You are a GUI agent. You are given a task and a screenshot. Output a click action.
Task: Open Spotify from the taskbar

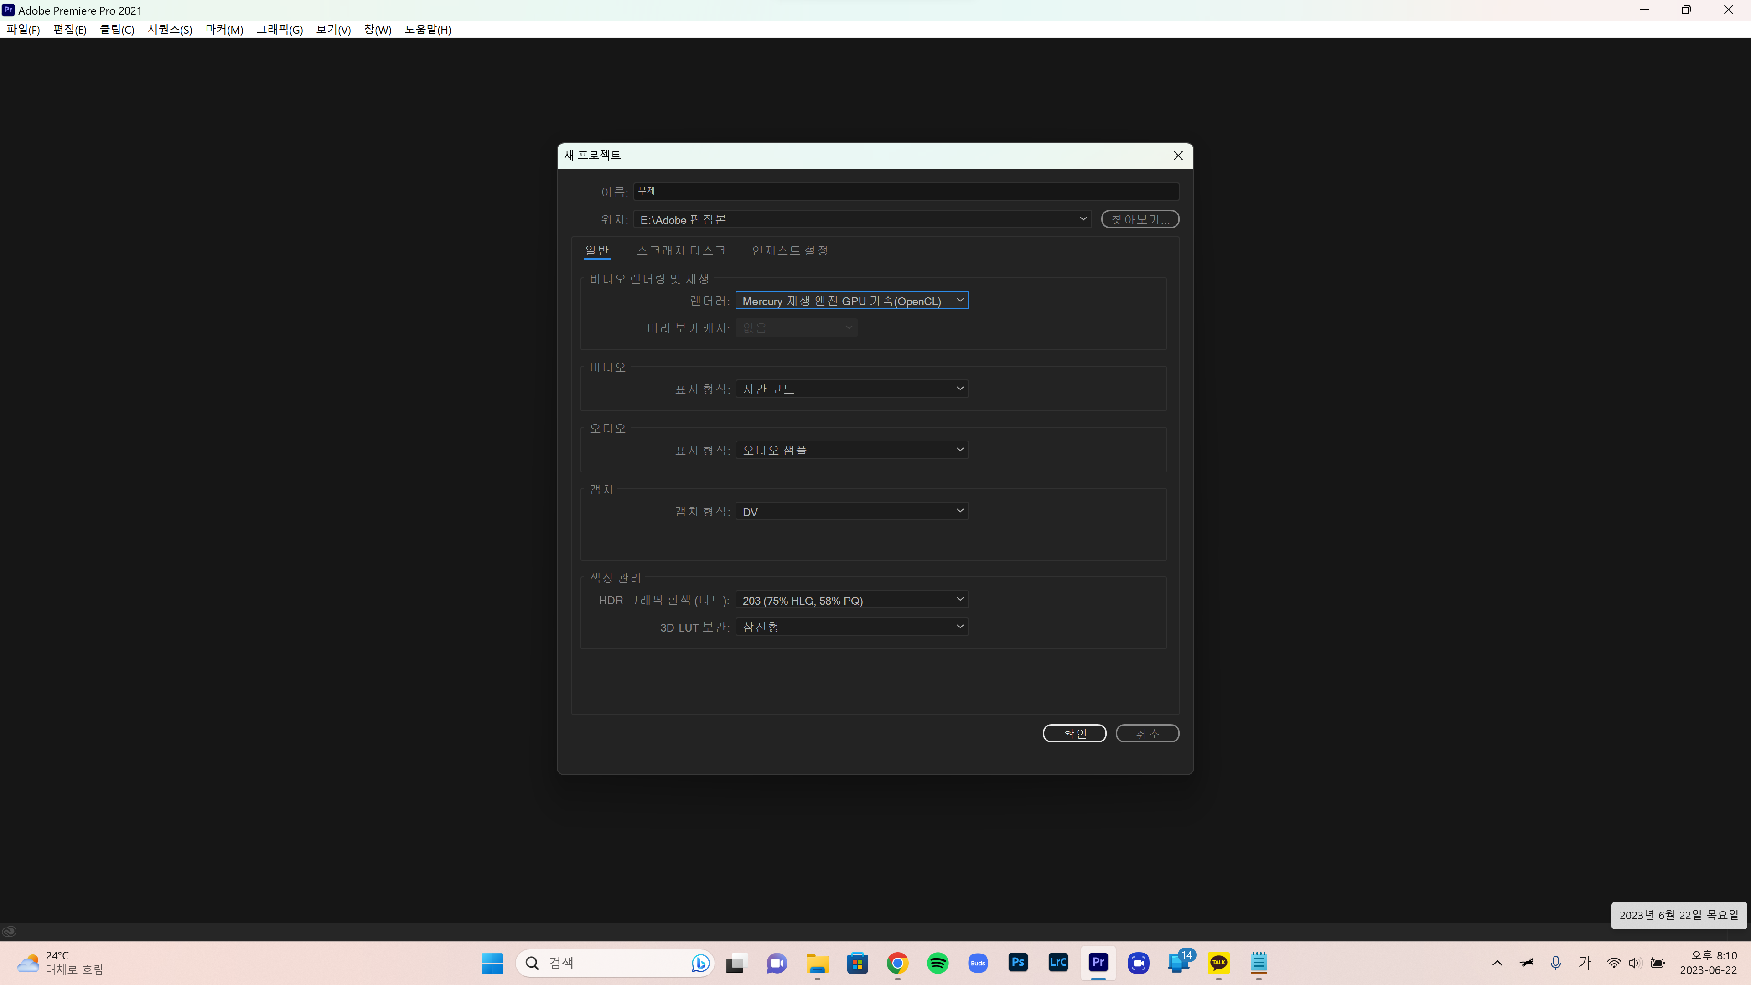(938, 963)
